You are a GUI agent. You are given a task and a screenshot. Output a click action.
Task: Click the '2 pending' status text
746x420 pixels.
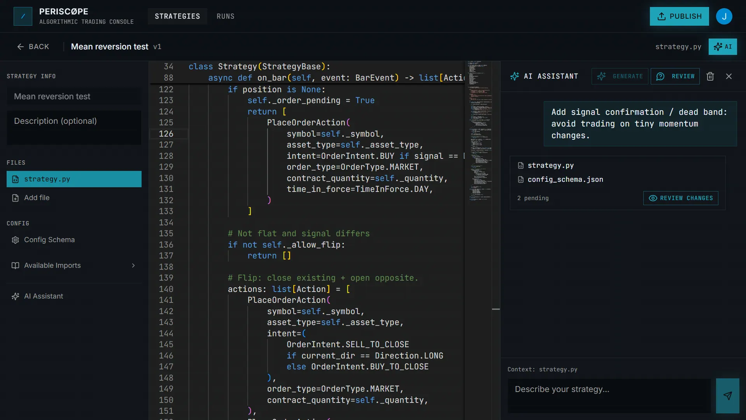(533, 198)
